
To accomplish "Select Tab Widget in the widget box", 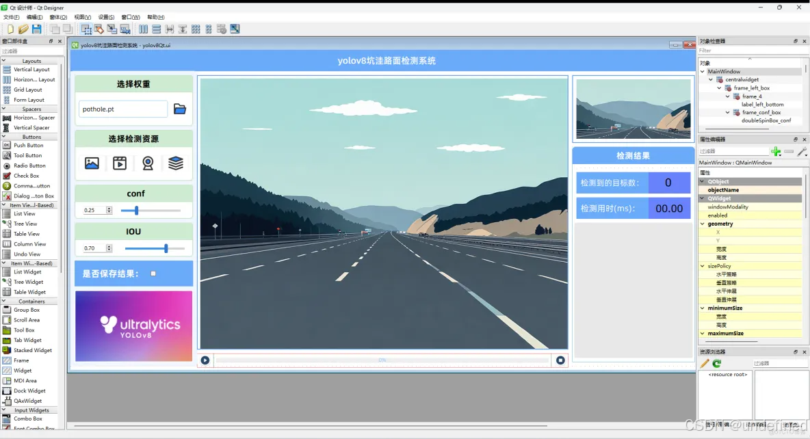I will pyautogui.click(x=28, y=341).
